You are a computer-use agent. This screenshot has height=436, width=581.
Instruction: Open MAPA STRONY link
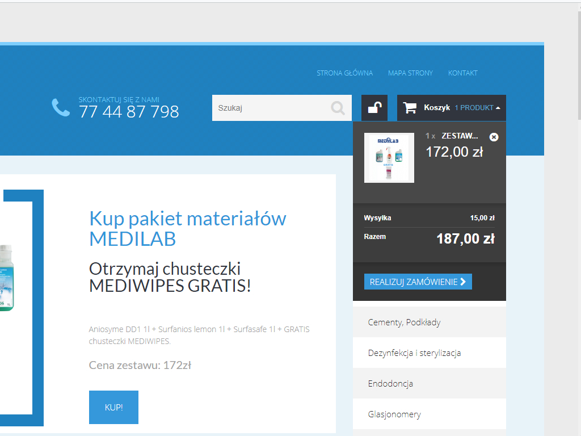point(410,73)
